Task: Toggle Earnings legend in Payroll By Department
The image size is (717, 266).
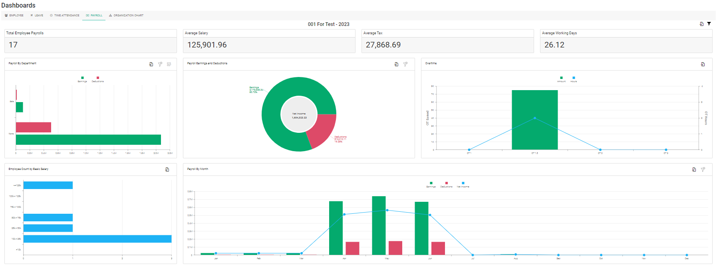Action: [x=82, y=79]
